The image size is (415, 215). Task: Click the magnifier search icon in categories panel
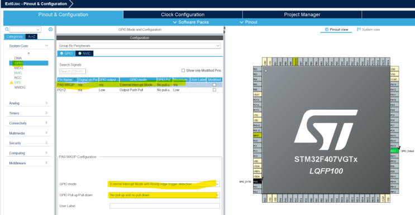[x=7, y=30]
